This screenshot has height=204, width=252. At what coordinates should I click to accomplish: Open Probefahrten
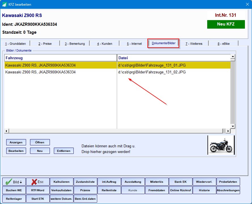[228, 182]
